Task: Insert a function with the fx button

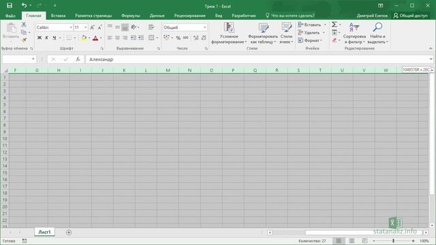Action: 78,59
